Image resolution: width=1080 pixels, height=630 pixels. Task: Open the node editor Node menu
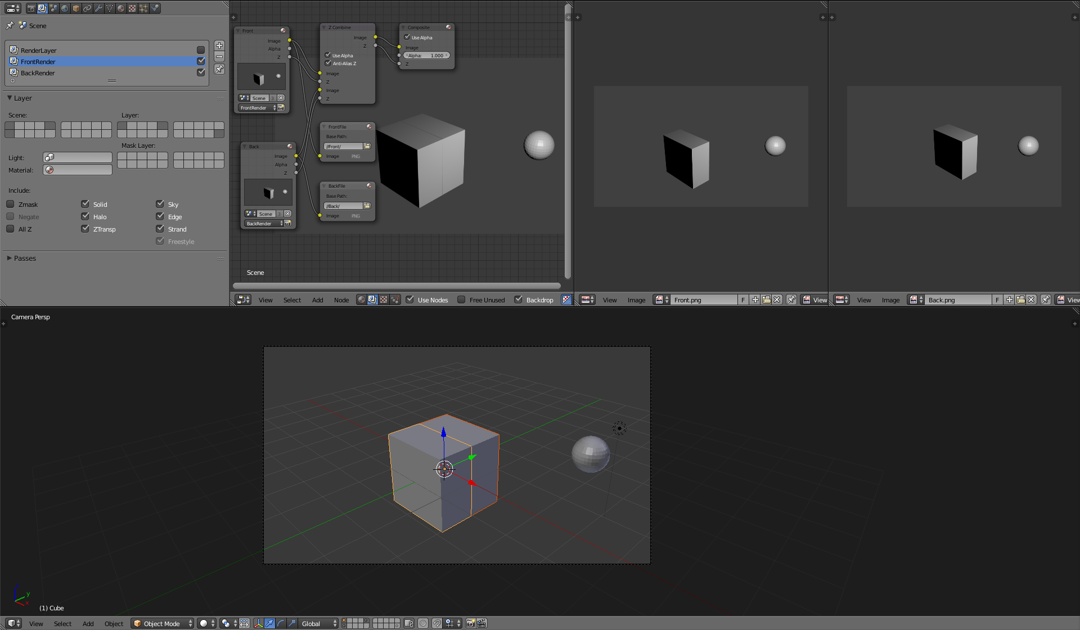(341, 300)
